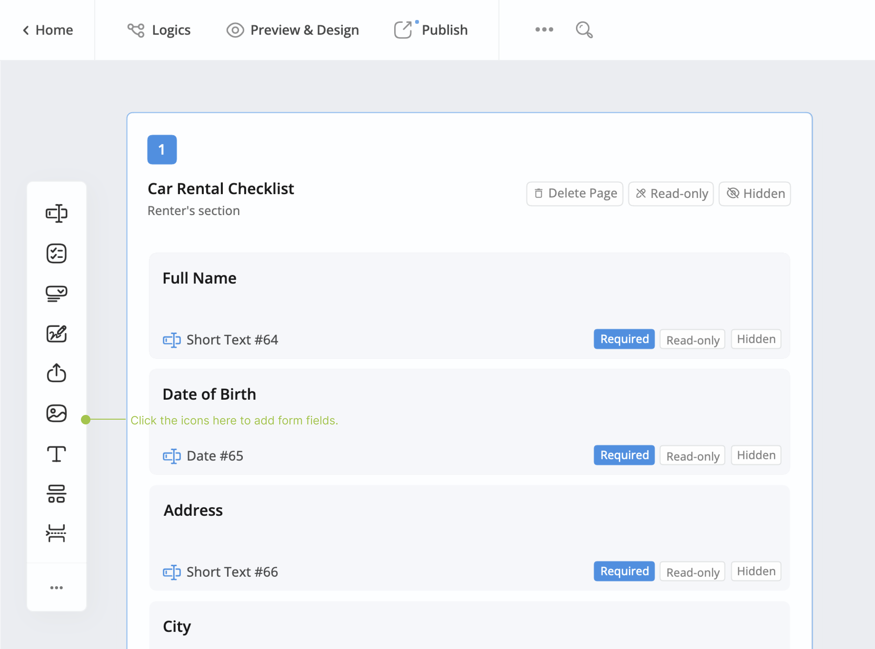Add a signature field from sidebar
Image resolution: width=875 pixels, height=649 pixels.
(x=56, y=333)
